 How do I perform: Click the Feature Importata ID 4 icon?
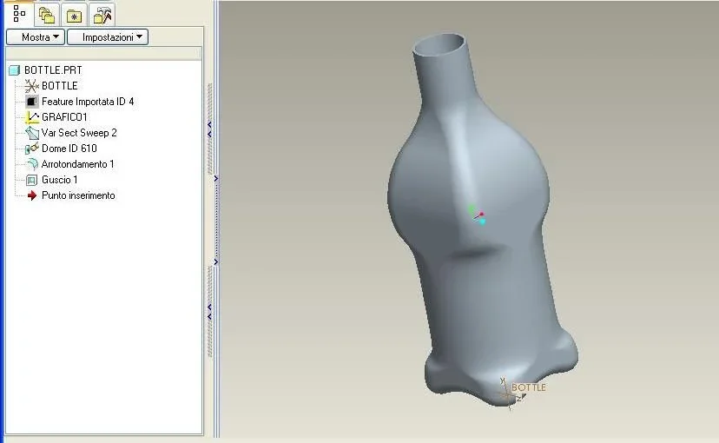click(31, 102)
